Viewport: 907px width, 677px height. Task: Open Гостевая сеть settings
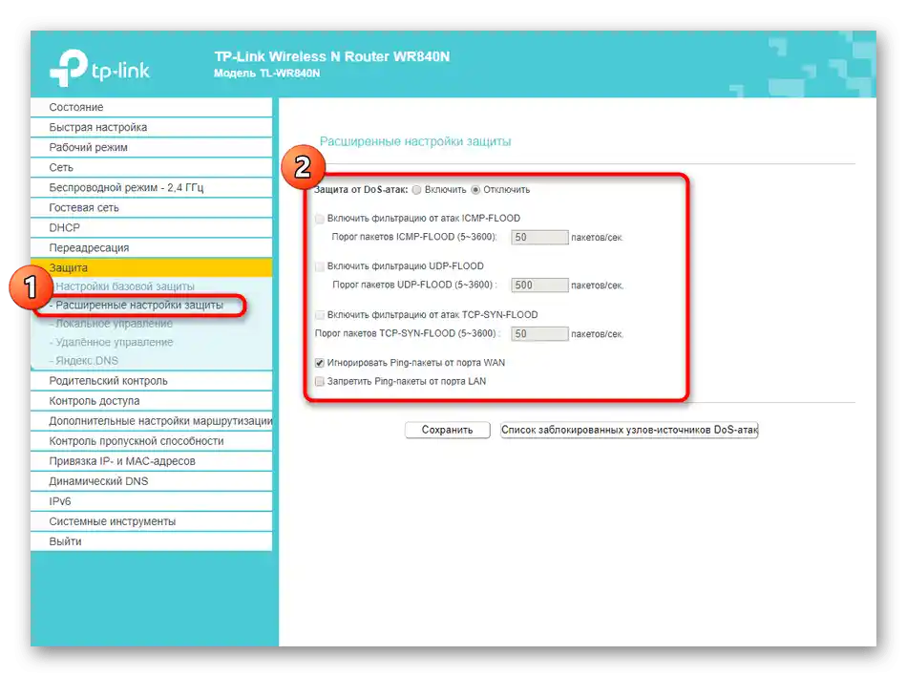[x=151, y=208]
